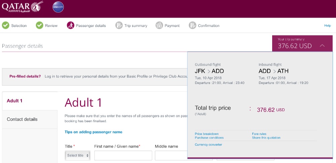The width and height of the screenshot is (336, 163).
Task: Open the Select title dropdown
Action: [78, 156]
